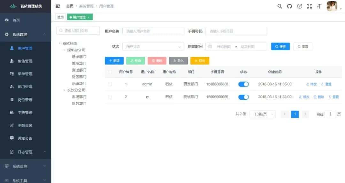Open search via magnifier icon in header
The height and width of the screenshot is (183, 345).
(280, 6)
